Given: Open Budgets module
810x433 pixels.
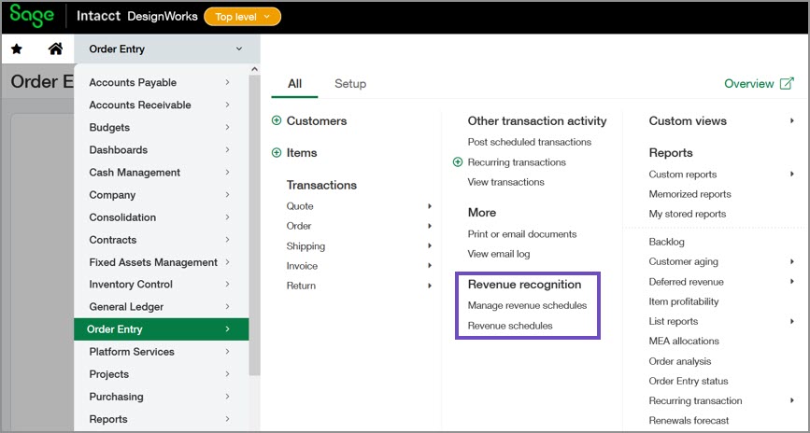Looking at the screenshot, I should pos(162,128).
